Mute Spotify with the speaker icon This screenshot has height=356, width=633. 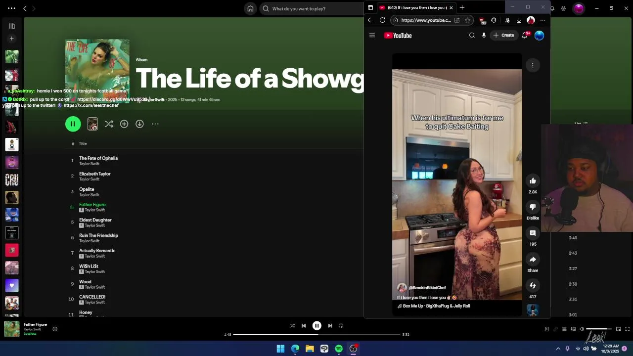[582, 329]
